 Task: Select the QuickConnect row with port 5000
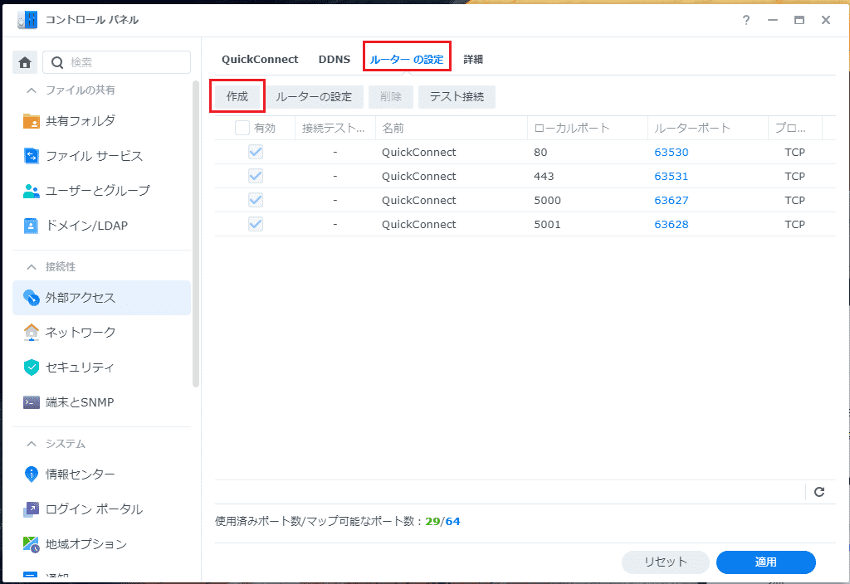pyautogui.click(x=525, y=200)
